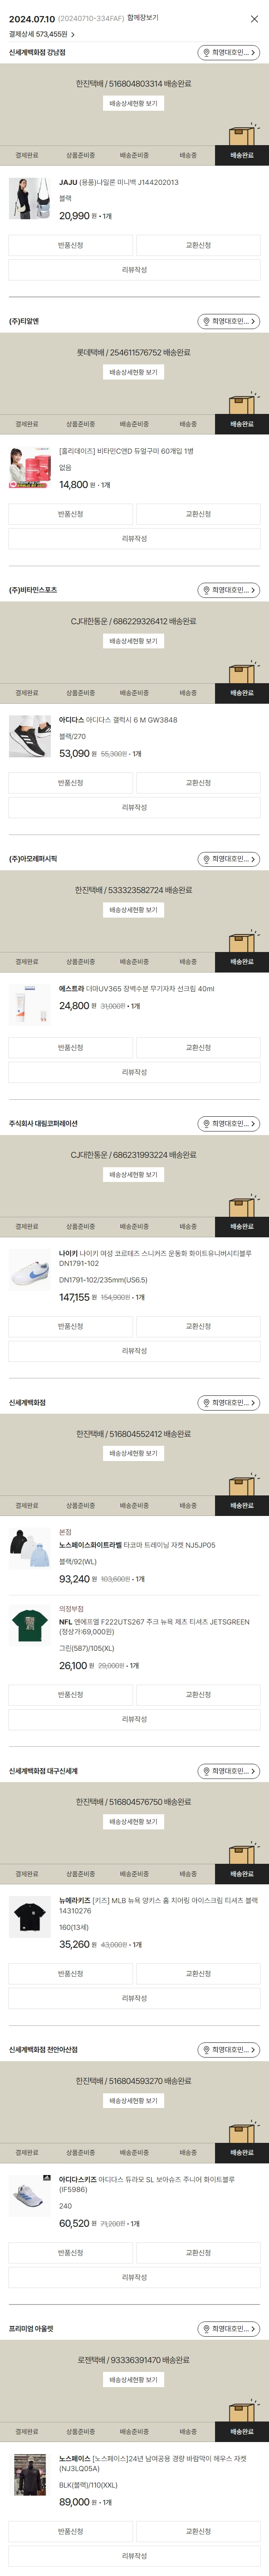The image size is (269, 2576).
Task: Click the location pin icon for (주)아모레퍼시픽
Action: tap(207, 859)
